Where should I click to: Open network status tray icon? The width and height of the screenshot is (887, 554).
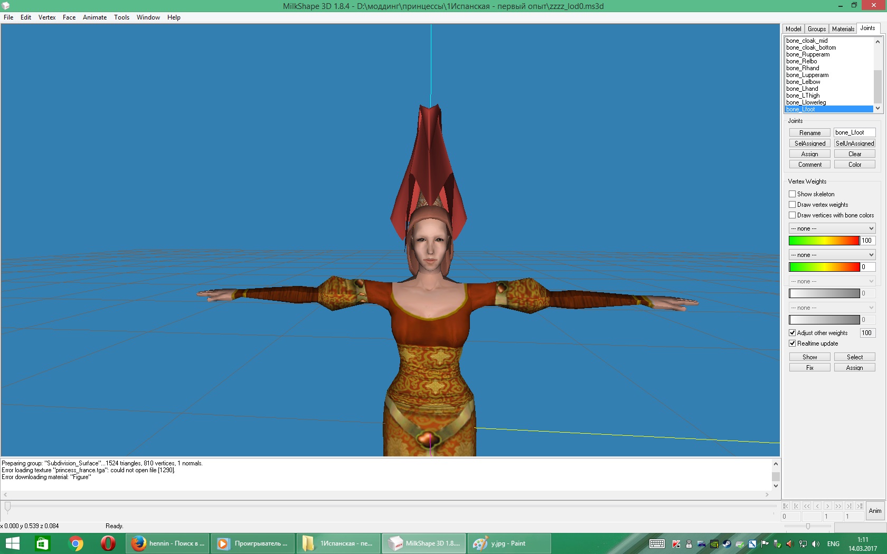click(x=803, y=544)
